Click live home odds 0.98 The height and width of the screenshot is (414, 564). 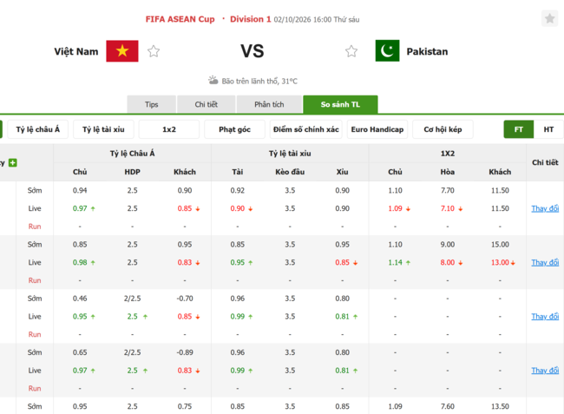pos(80,263)
